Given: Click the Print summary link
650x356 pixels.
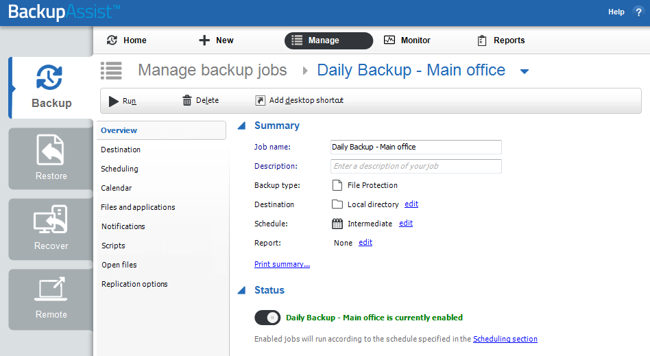Looking at the screenshot, I should [282, 264].
